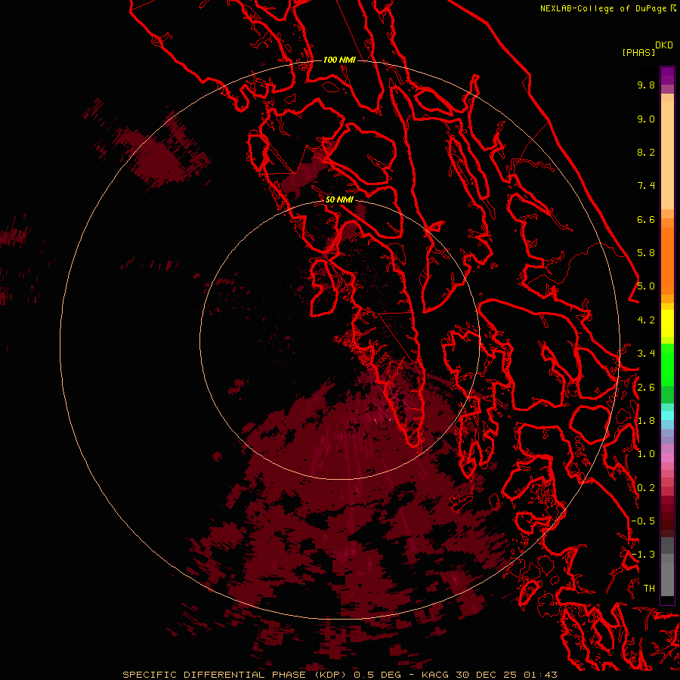Click the purple swatch atop the color bar
The width and height of the screenshot is (680, 680).
(x=667, y=76)
